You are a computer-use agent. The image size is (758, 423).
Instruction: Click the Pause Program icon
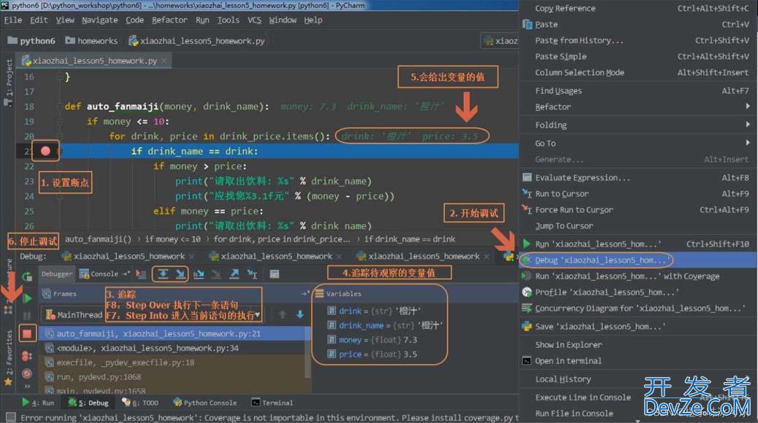coord(27,316)
